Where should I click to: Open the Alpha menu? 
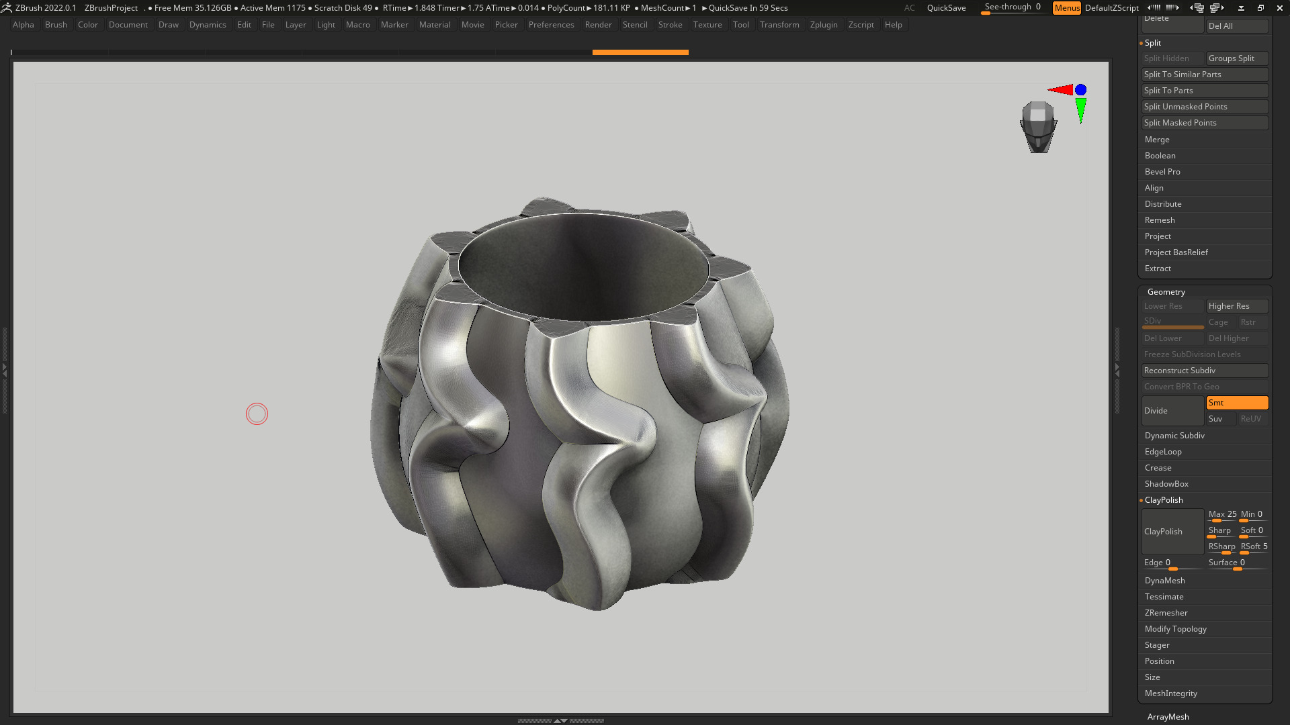24,25
